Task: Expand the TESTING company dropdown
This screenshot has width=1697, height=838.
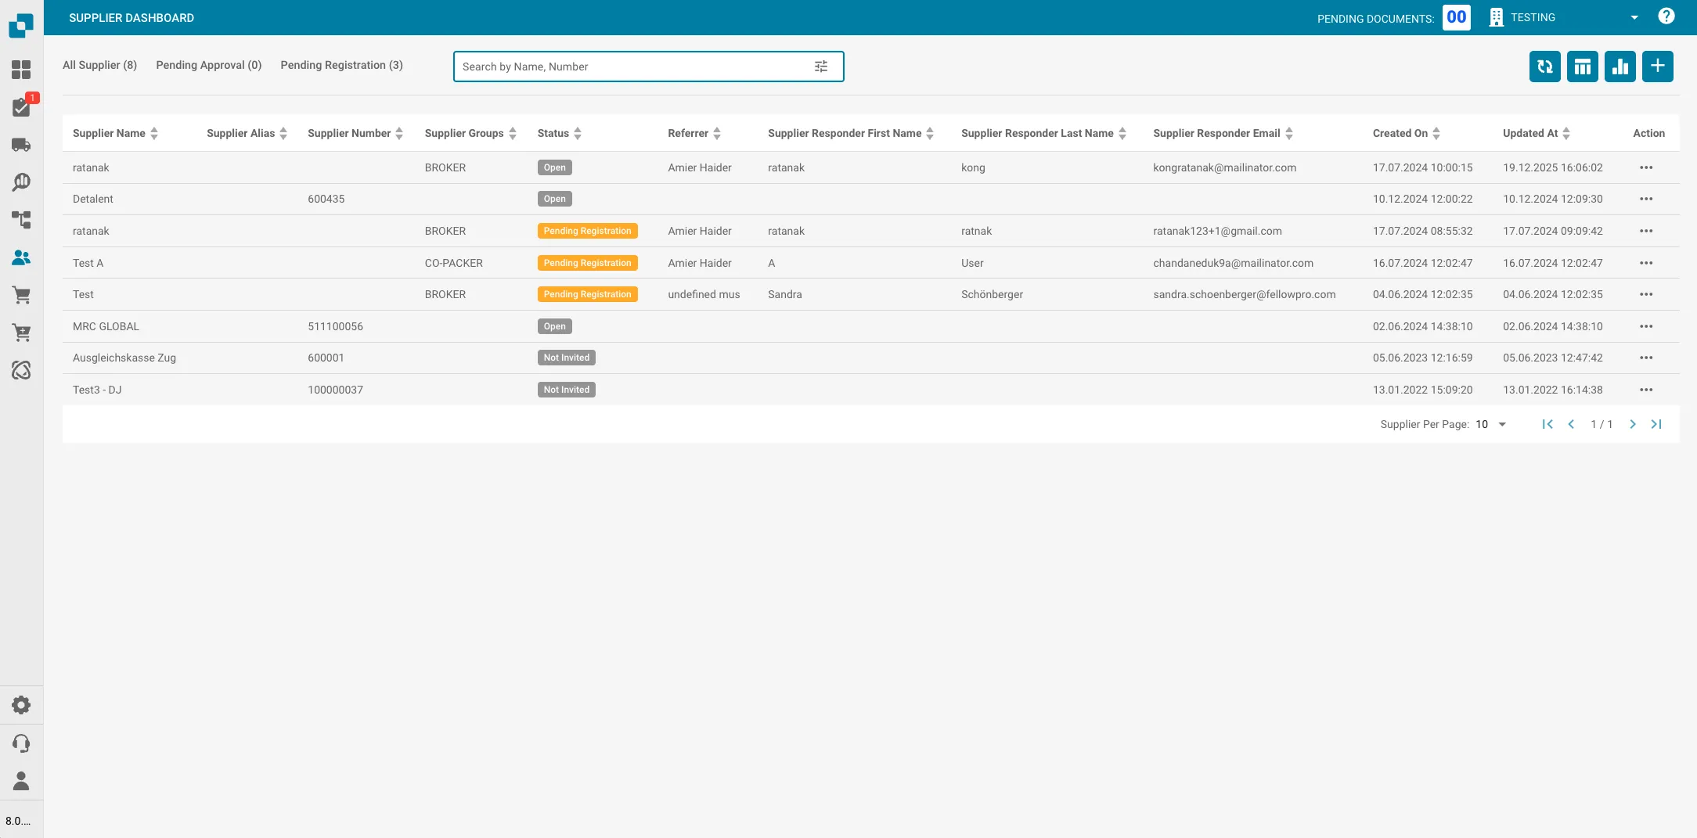Action: pyautogui.click(x=1634, y=18)
